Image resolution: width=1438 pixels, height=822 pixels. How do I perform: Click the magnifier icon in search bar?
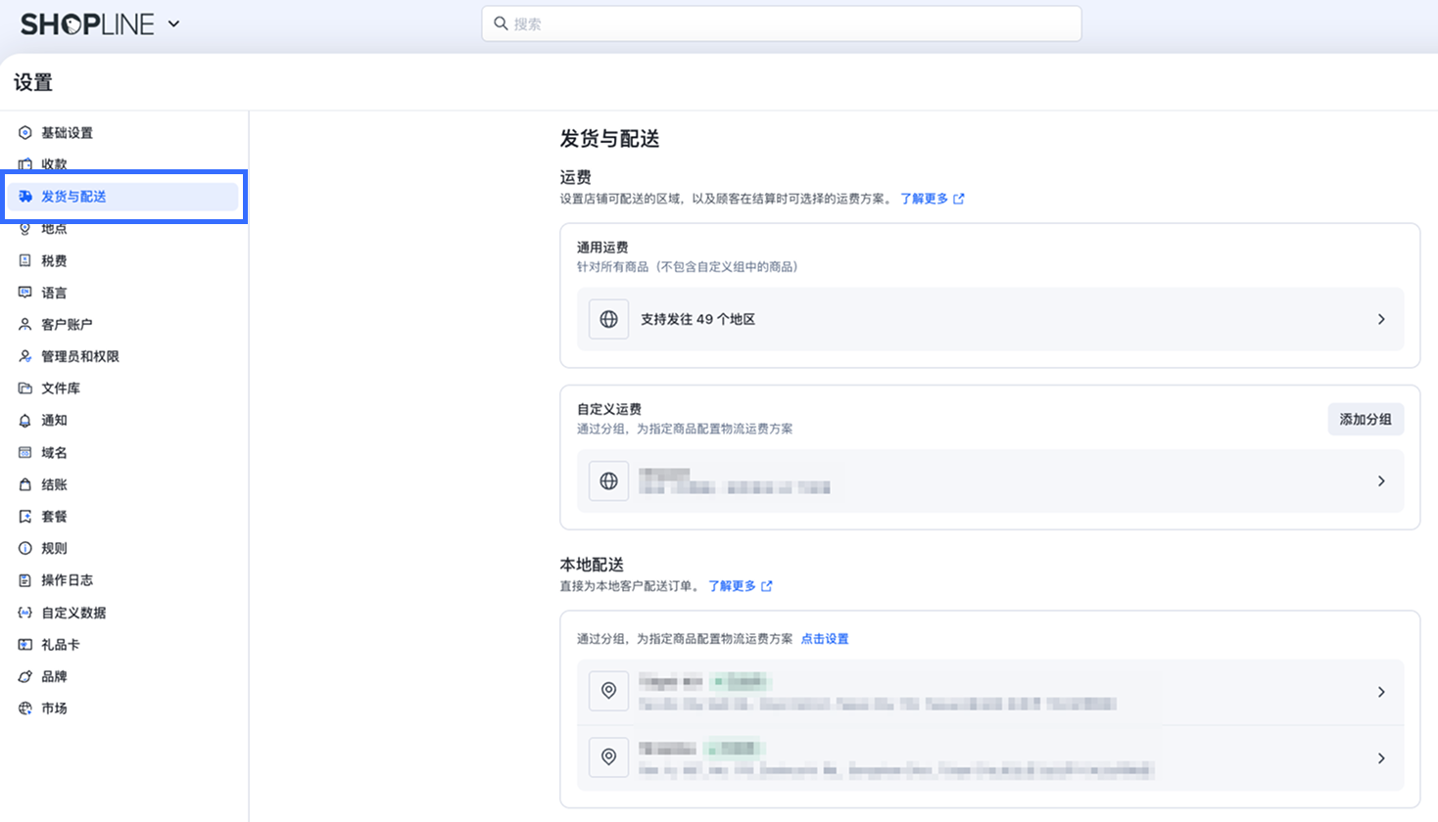[501, 23]
